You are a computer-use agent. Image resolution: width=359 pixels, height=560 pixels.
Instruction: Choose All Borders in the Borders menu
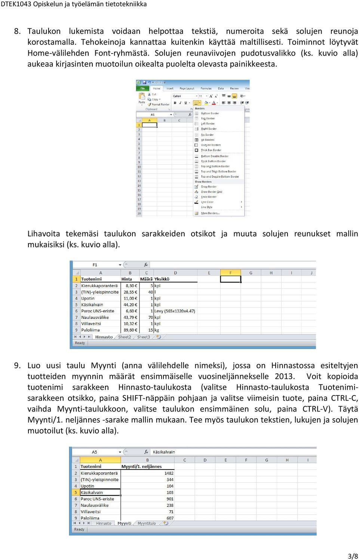(x=219, y=140)
